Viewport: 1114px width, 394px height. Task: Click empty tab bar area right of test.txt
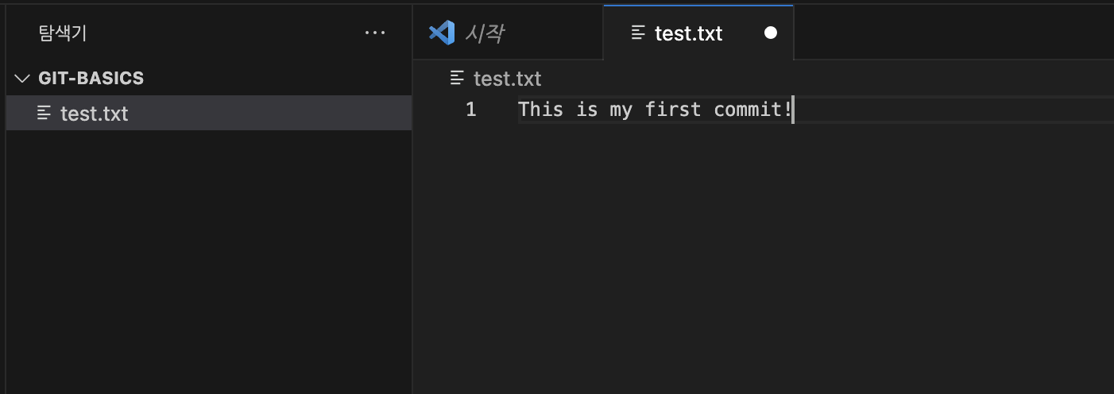953,33
